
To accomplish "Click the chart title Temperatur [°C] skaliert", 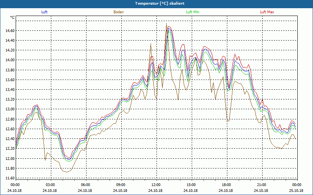I will click(x=160, y=4).
